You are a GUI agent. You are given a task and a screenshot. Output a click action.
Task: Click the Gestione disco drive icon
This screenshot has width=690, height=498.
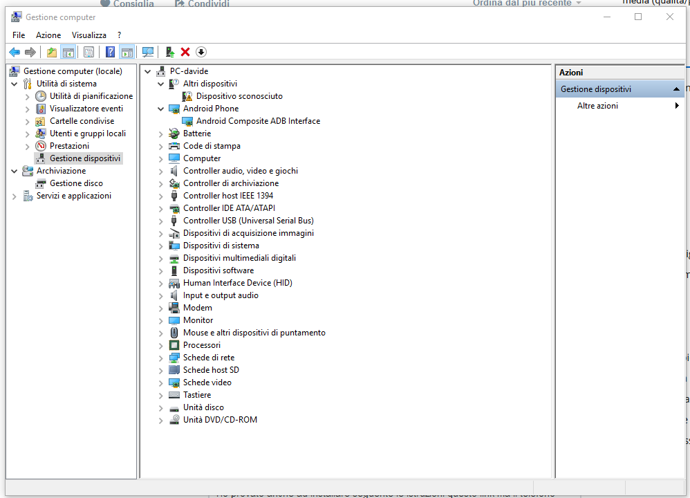point(41,183)
